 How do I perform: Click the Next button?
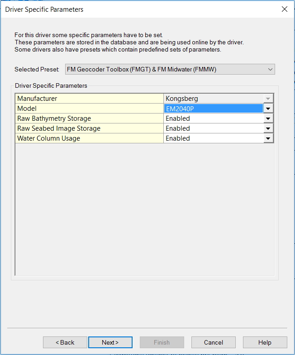(110, 342)
